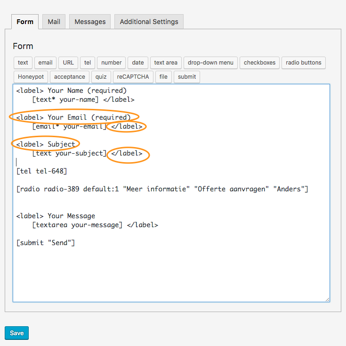The width and height of the screenshot is (346, 346).
Task: Insert a date field tag
Action: coord(138,63)
